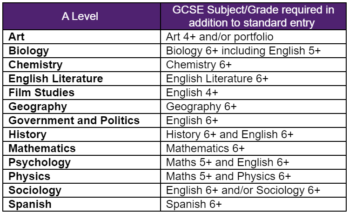Screen dimensions: 349x213
Task: Select the Government and Politics cell
Action: [74, 120]
